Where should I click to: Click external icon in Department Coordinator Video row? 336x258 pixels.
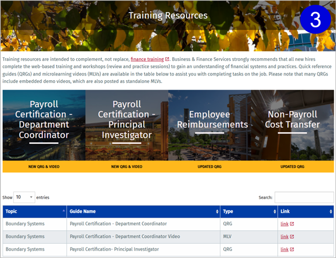[292, 237]
